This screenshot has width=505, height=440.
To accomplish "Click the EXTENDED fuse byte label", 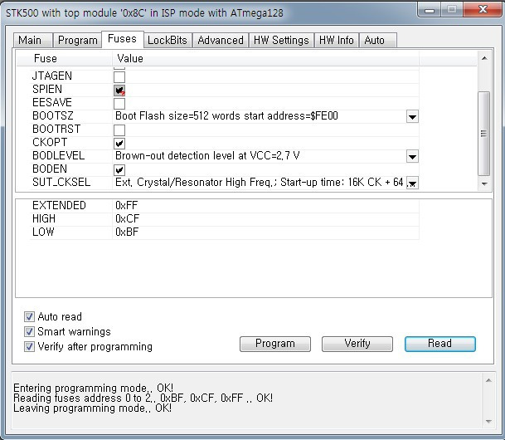I will click(x=59, y=205).
